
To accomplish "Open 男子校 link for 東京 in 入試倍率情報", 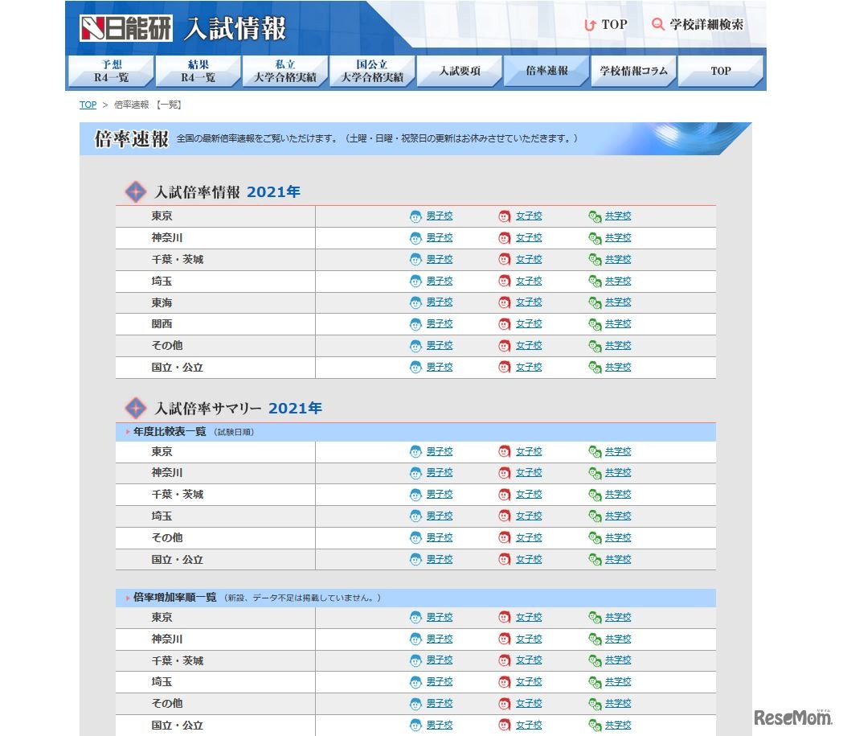I will point(440,216).
